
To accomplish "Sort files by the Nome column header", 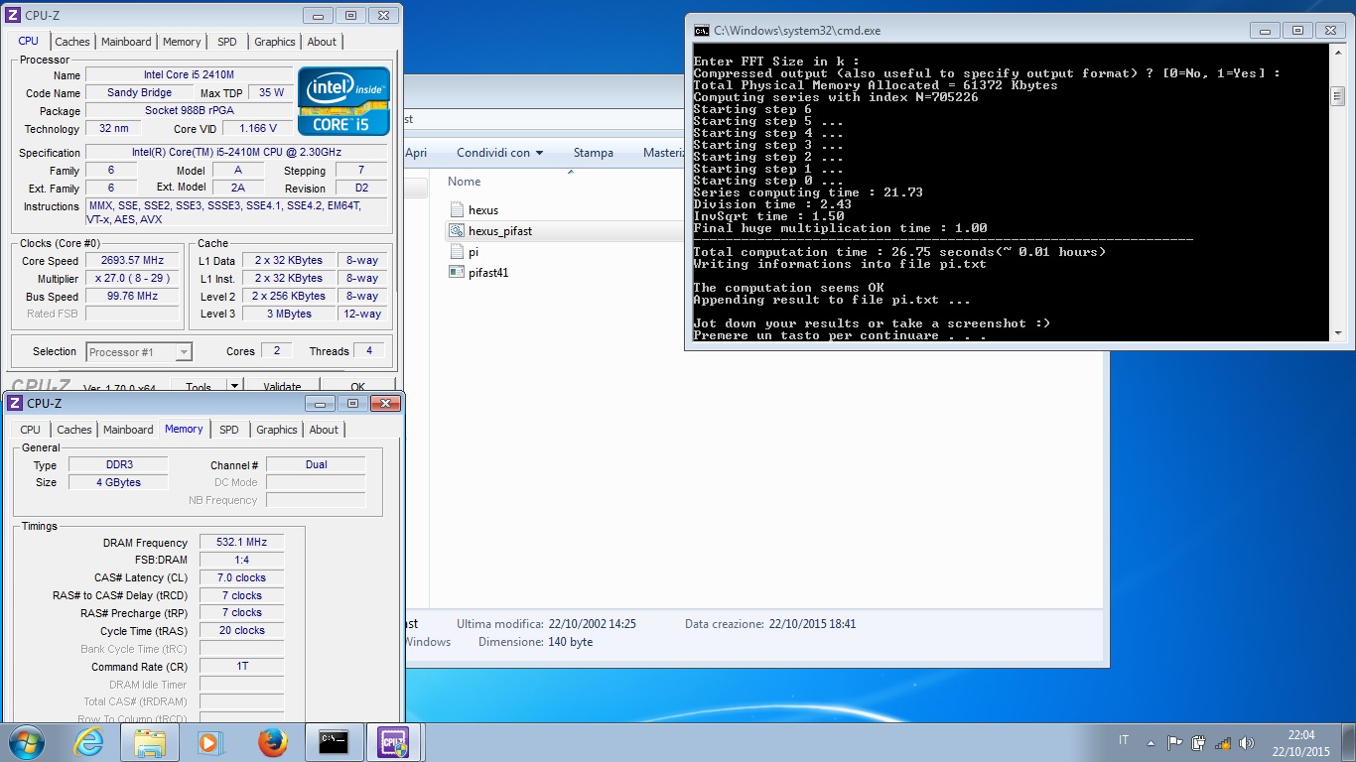I will 465,182.
